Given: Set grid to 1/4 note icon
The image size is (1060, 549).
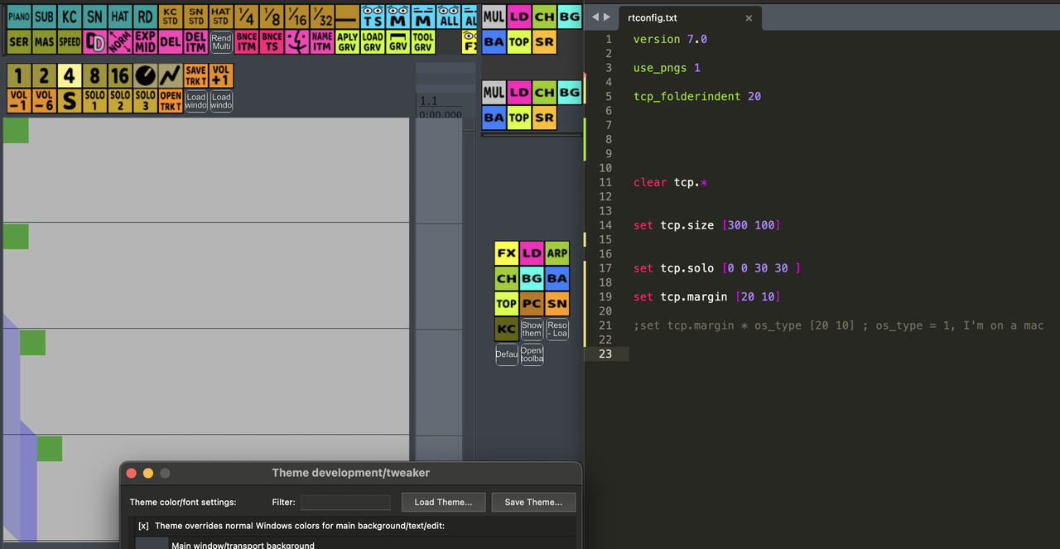Looking at the screenshot, I should click(x=246, y=17).
